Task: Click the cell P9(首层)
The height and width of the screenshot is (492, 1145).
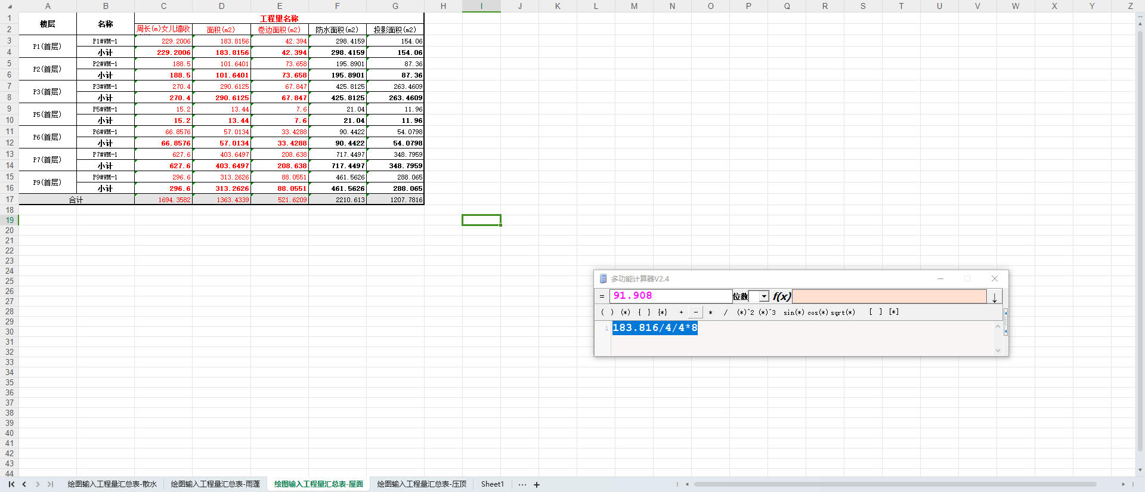Action: pos(48,182)
